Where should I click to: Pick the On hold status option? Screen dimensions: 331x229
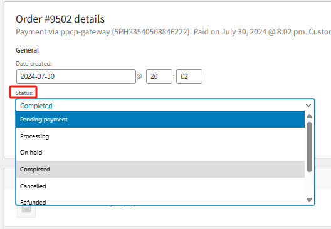pos(160,153)
